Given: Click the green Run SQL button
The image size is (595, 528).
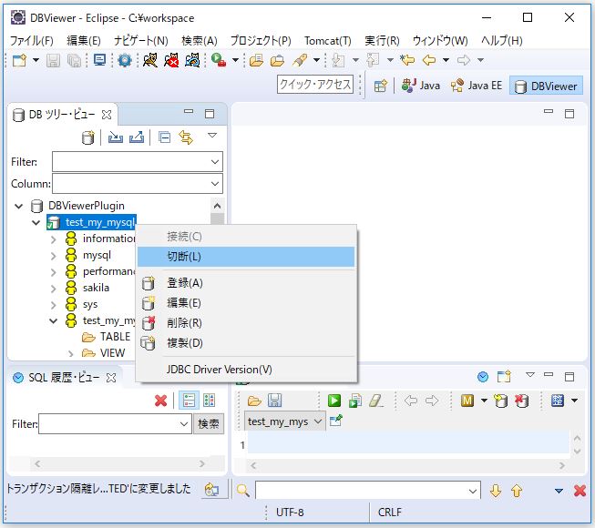Looking at the screenshot, I should click(334, 401).
